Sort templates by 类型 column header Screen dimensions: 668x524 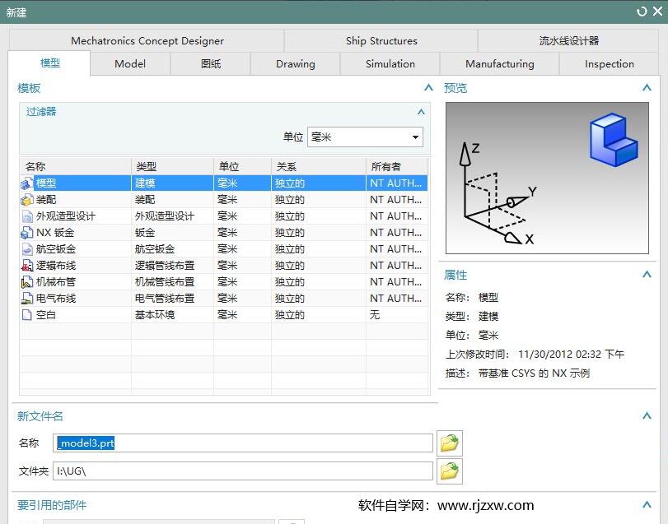(x=172, y=166)
